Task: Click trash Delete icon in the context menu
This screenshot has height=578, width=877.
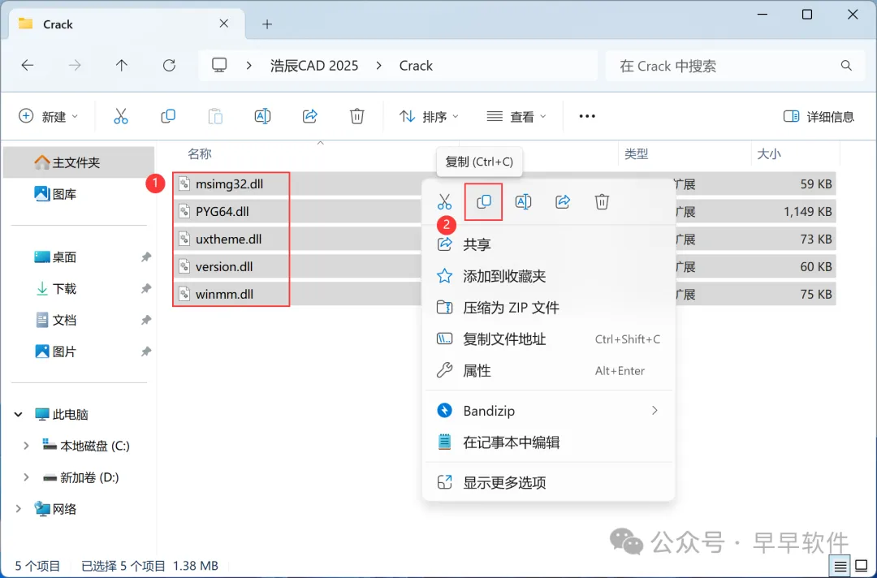Action: coord(602,202)
